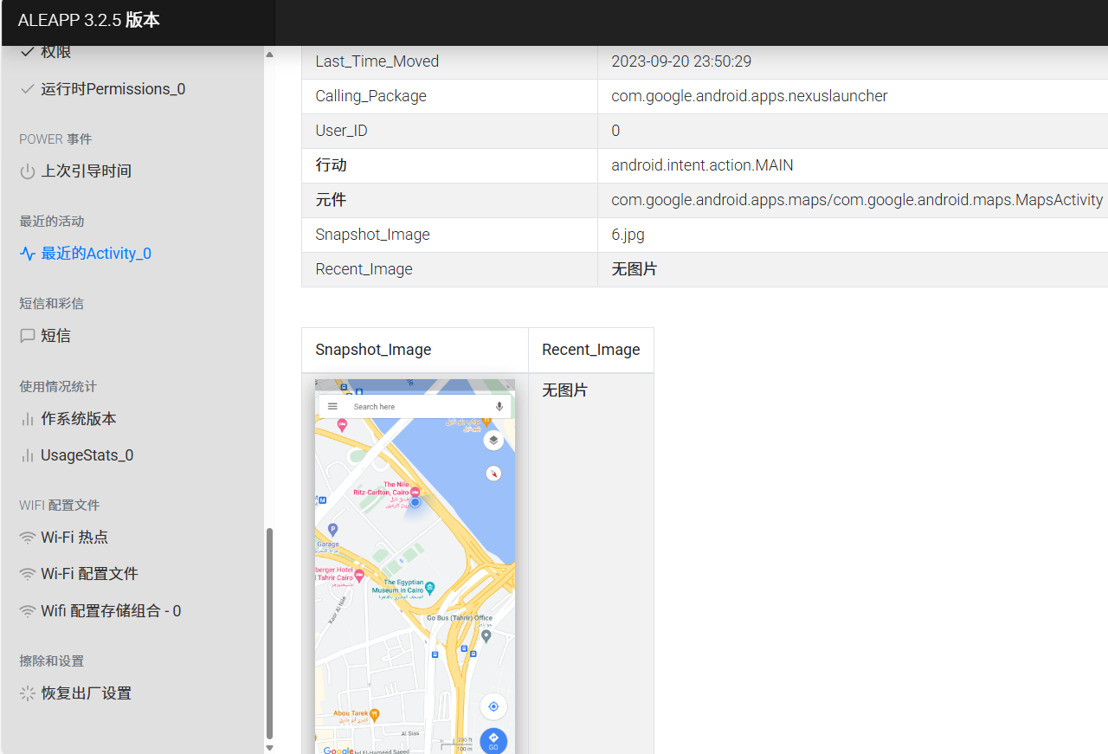This screenshot has width=1108, height=754.
Task: Select the User_ID value 0
Action: [615, 131]
